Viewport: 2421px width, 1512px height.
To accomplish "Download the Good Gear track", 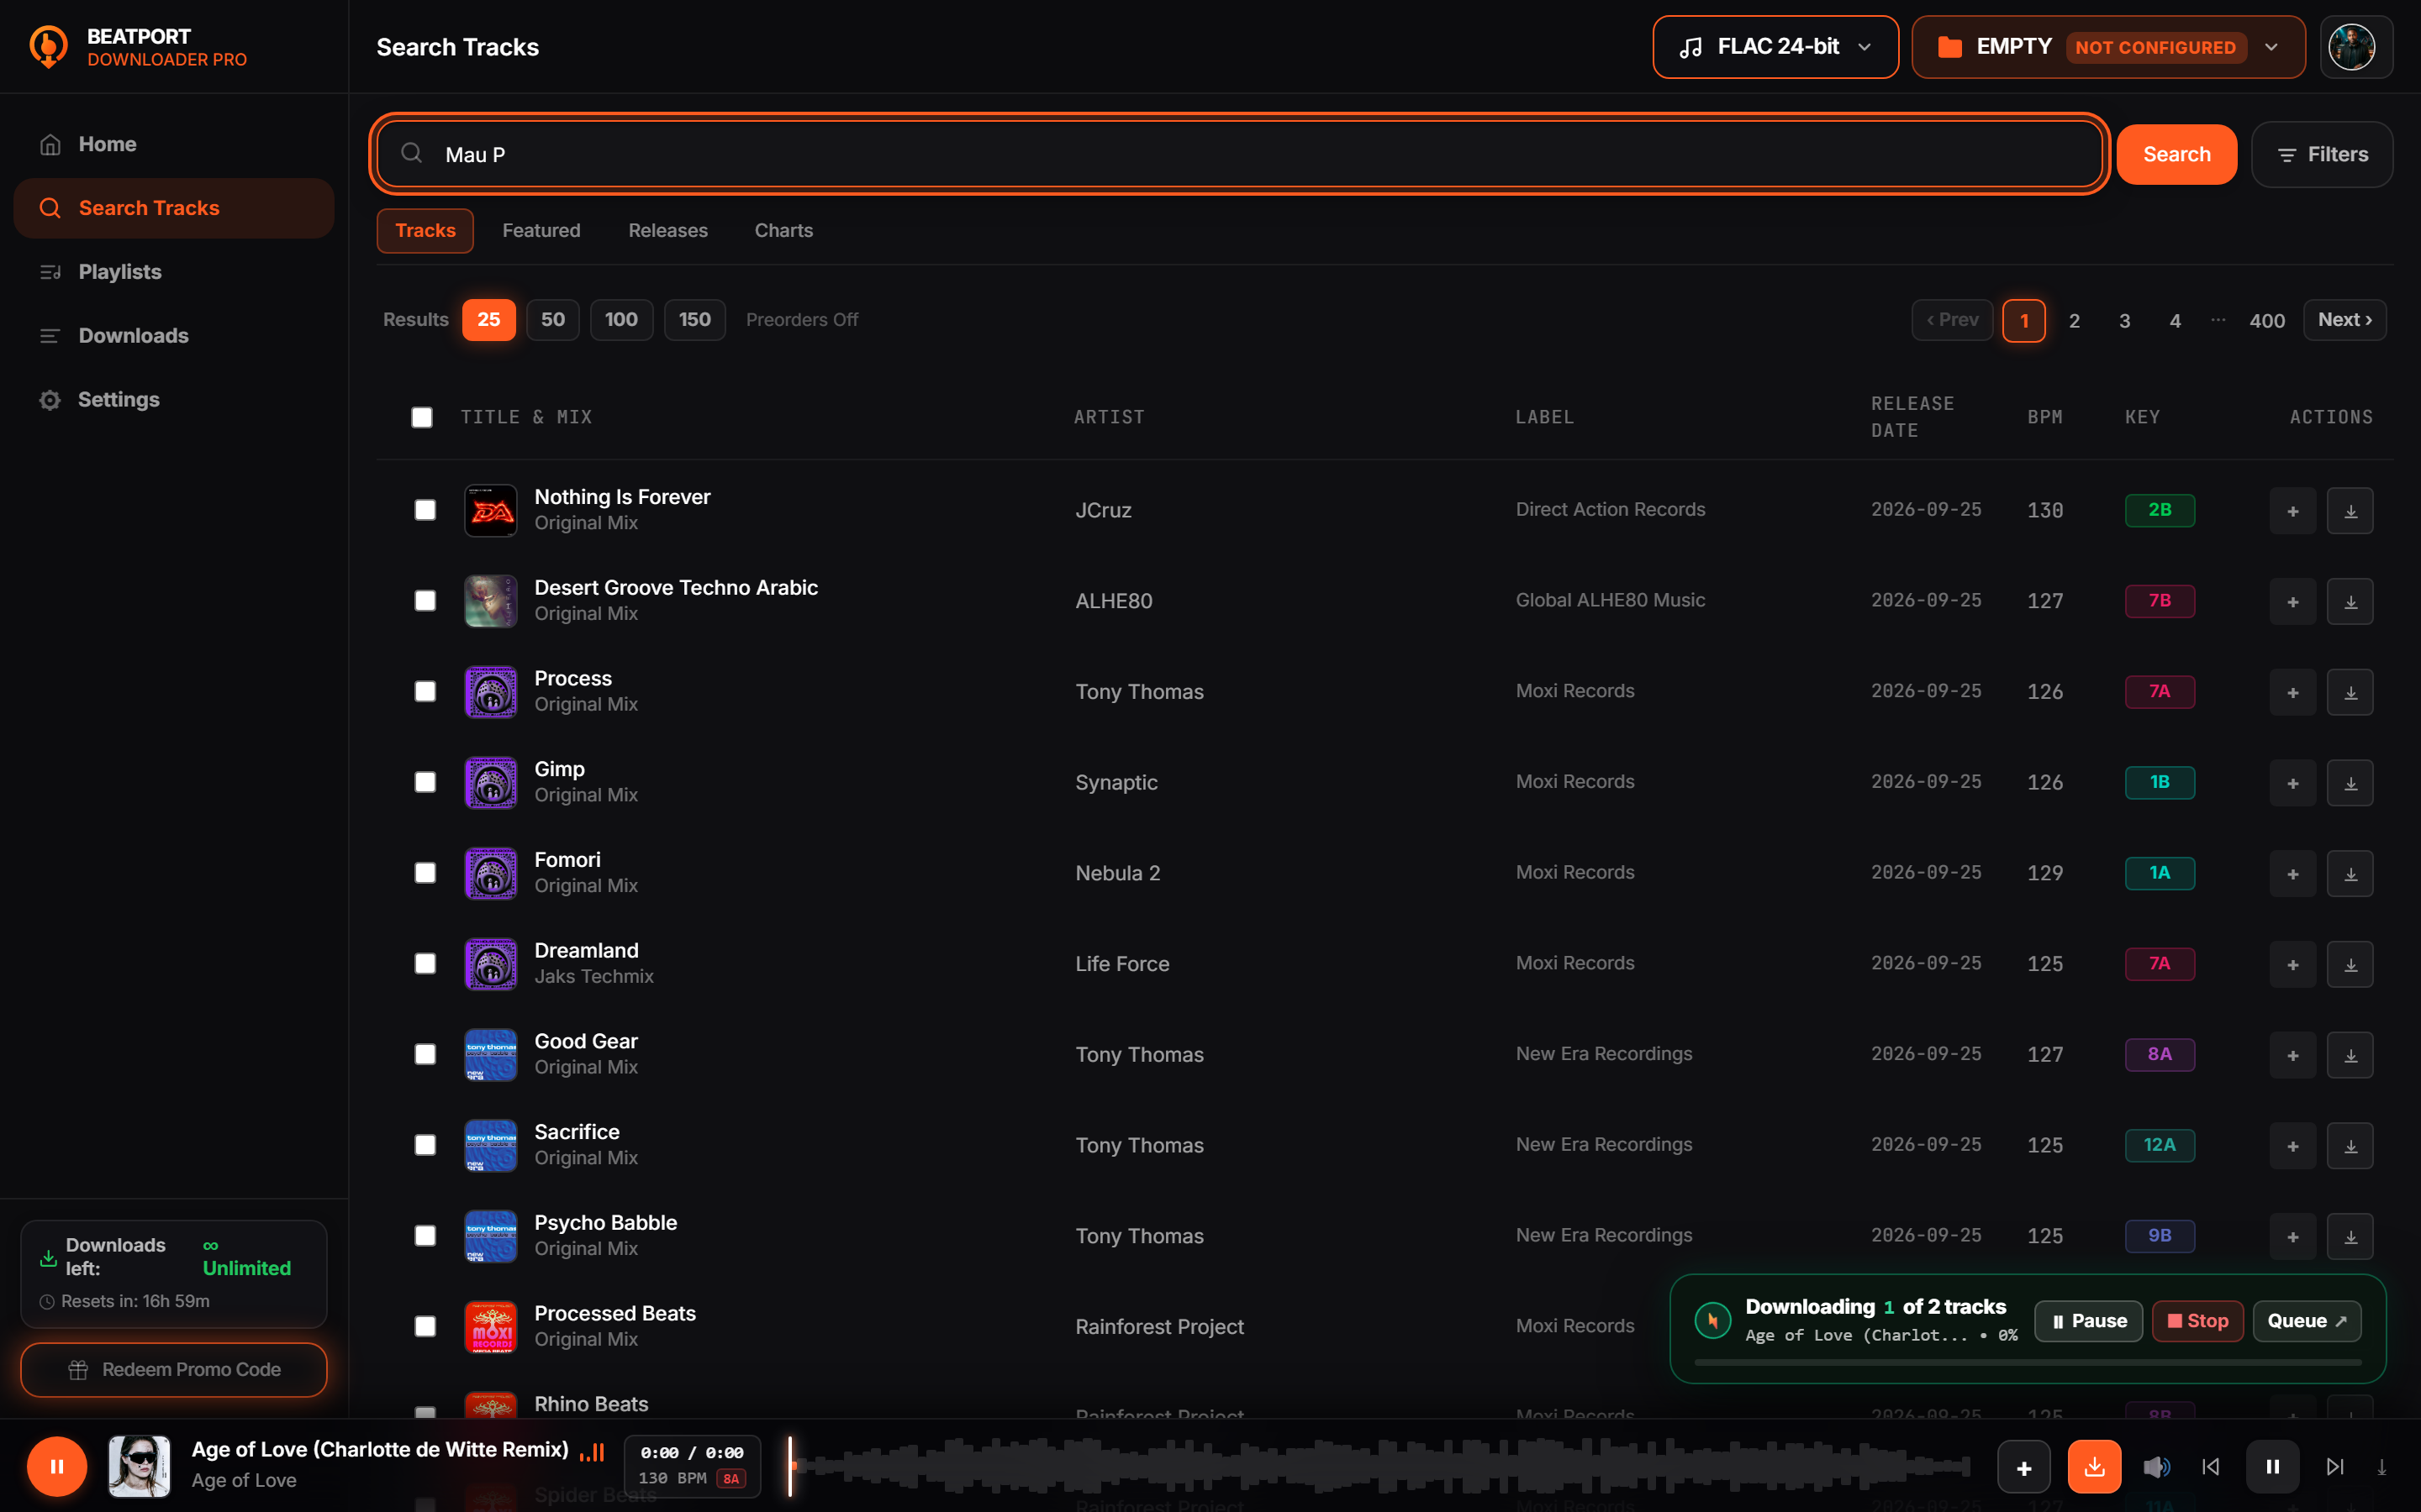I will pos(2350,1055).
